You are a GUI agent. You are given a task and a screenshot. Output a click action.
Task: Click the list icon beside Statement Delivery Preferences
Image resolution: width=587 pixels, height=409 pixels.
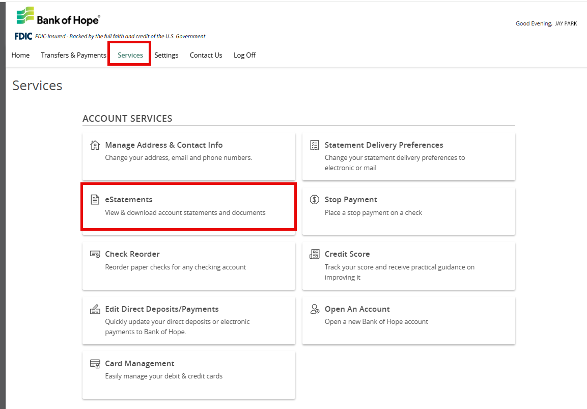point(315,145)
